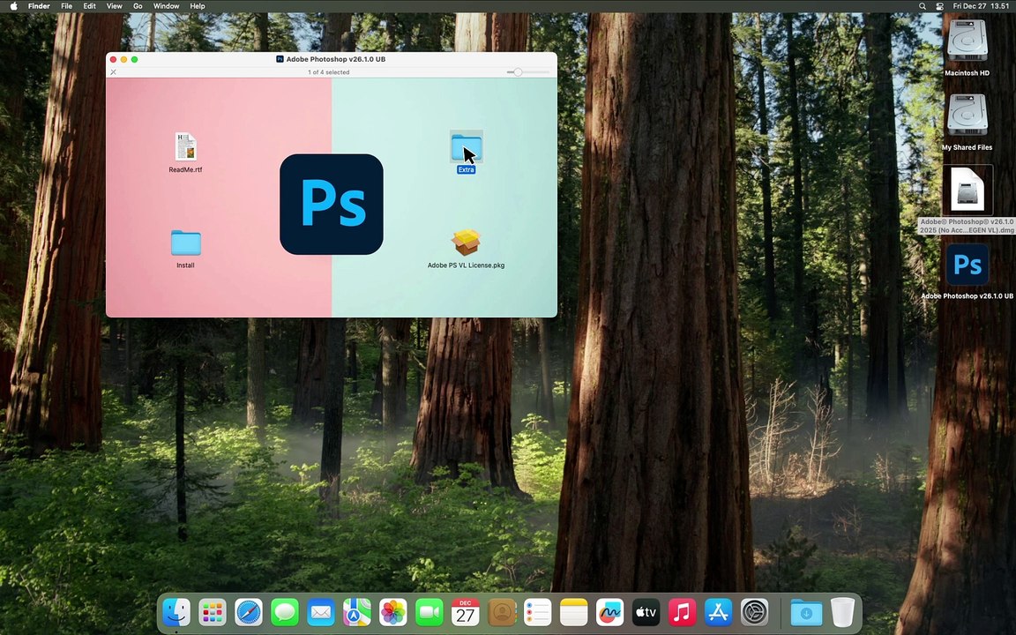Click '1 of 4 selected' status text

click(328, 72)
